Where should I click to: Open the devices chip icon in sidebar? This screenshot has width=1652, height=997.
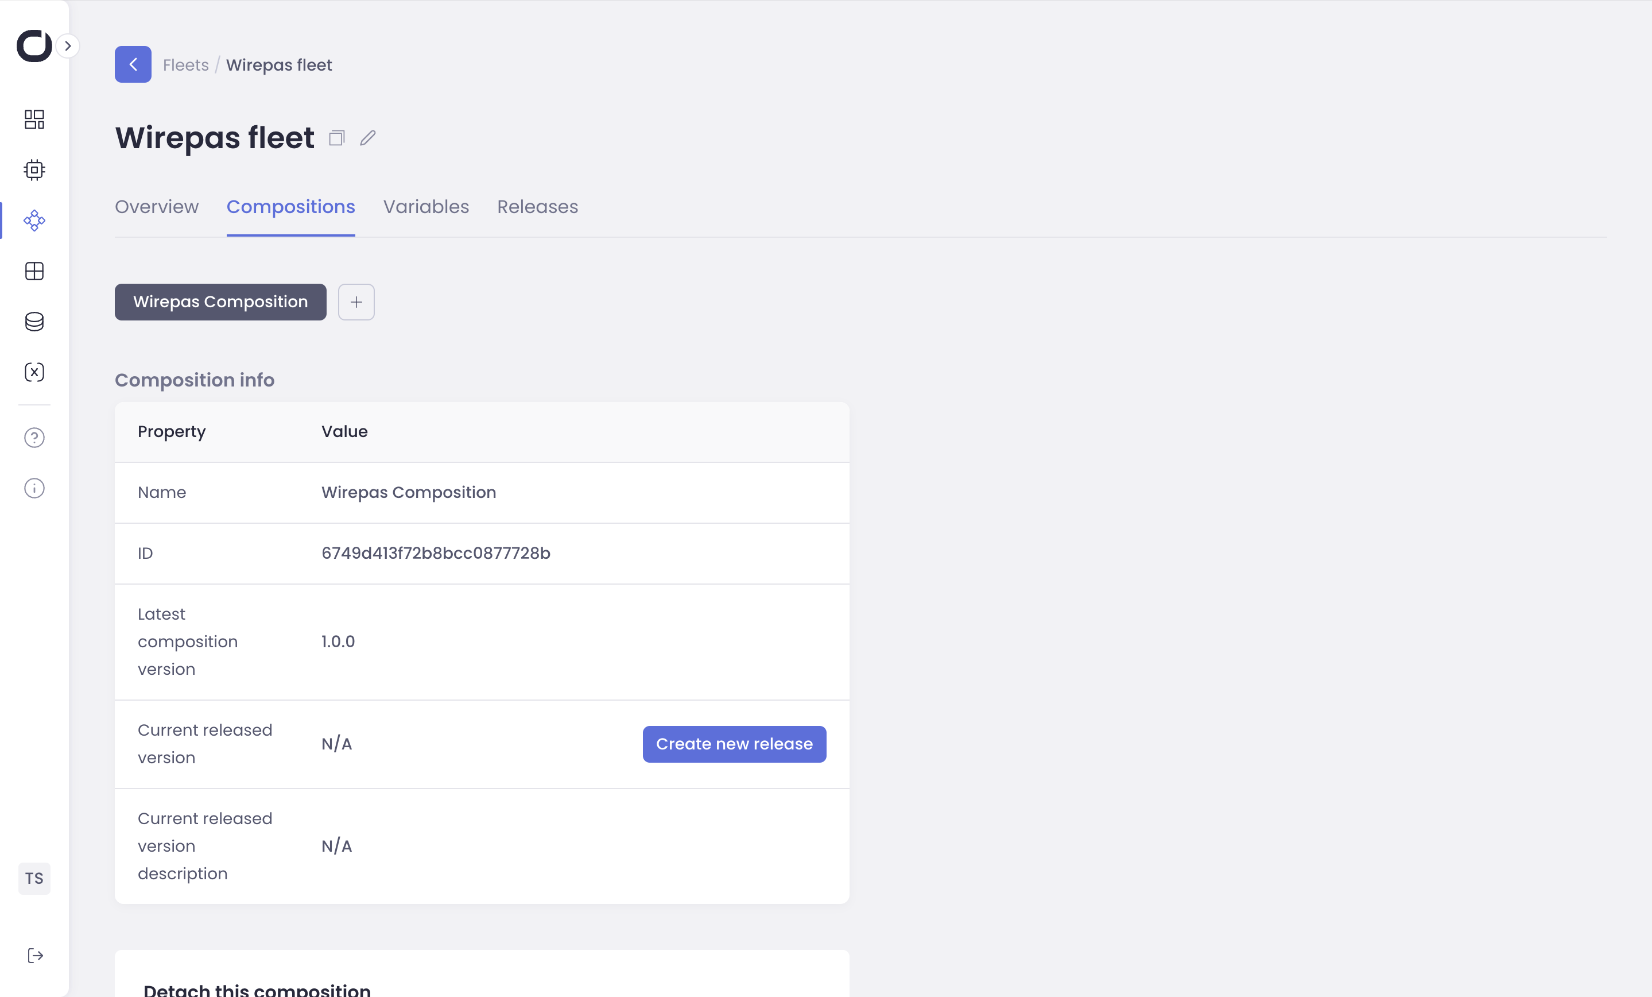pyautogui.click(x=34, y=170)
